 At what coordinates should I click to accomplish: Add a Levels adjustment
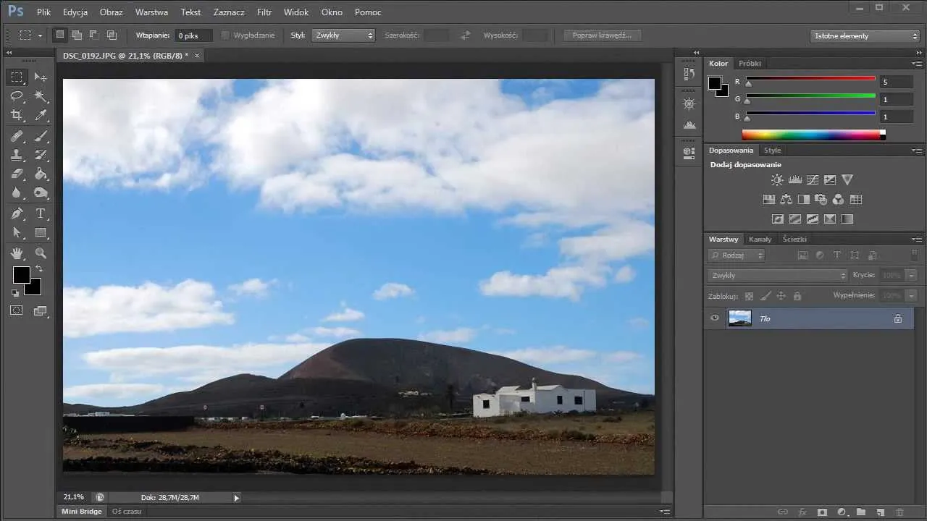click(795, 179)
